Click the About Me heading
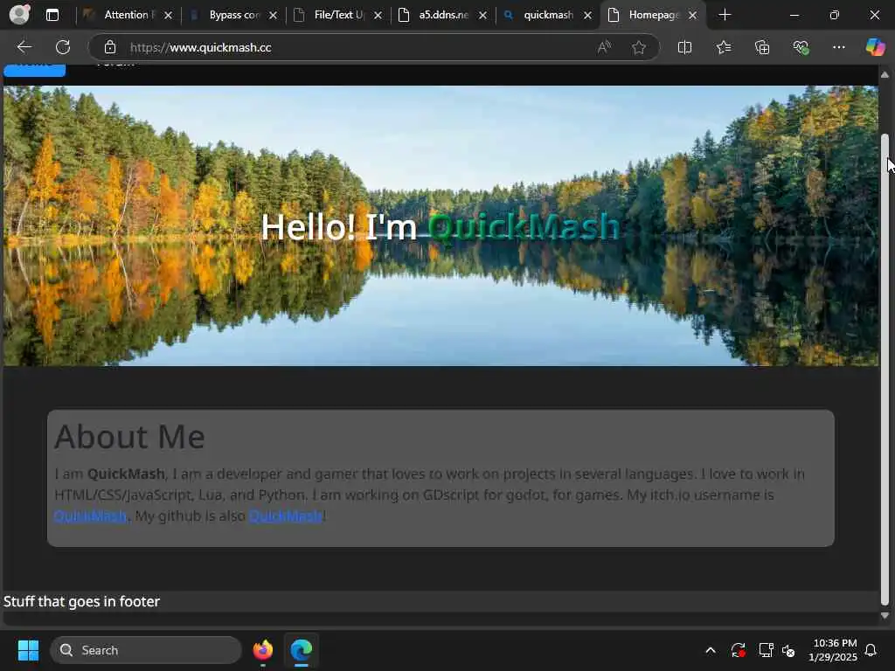Screen dimensions: 895x671 tap(129, 437)
